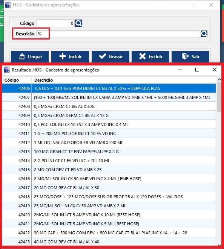The height and width of the screenshot is (249, 224).
Task: Delete record using the Excluir button
Action: coord(150,57)
